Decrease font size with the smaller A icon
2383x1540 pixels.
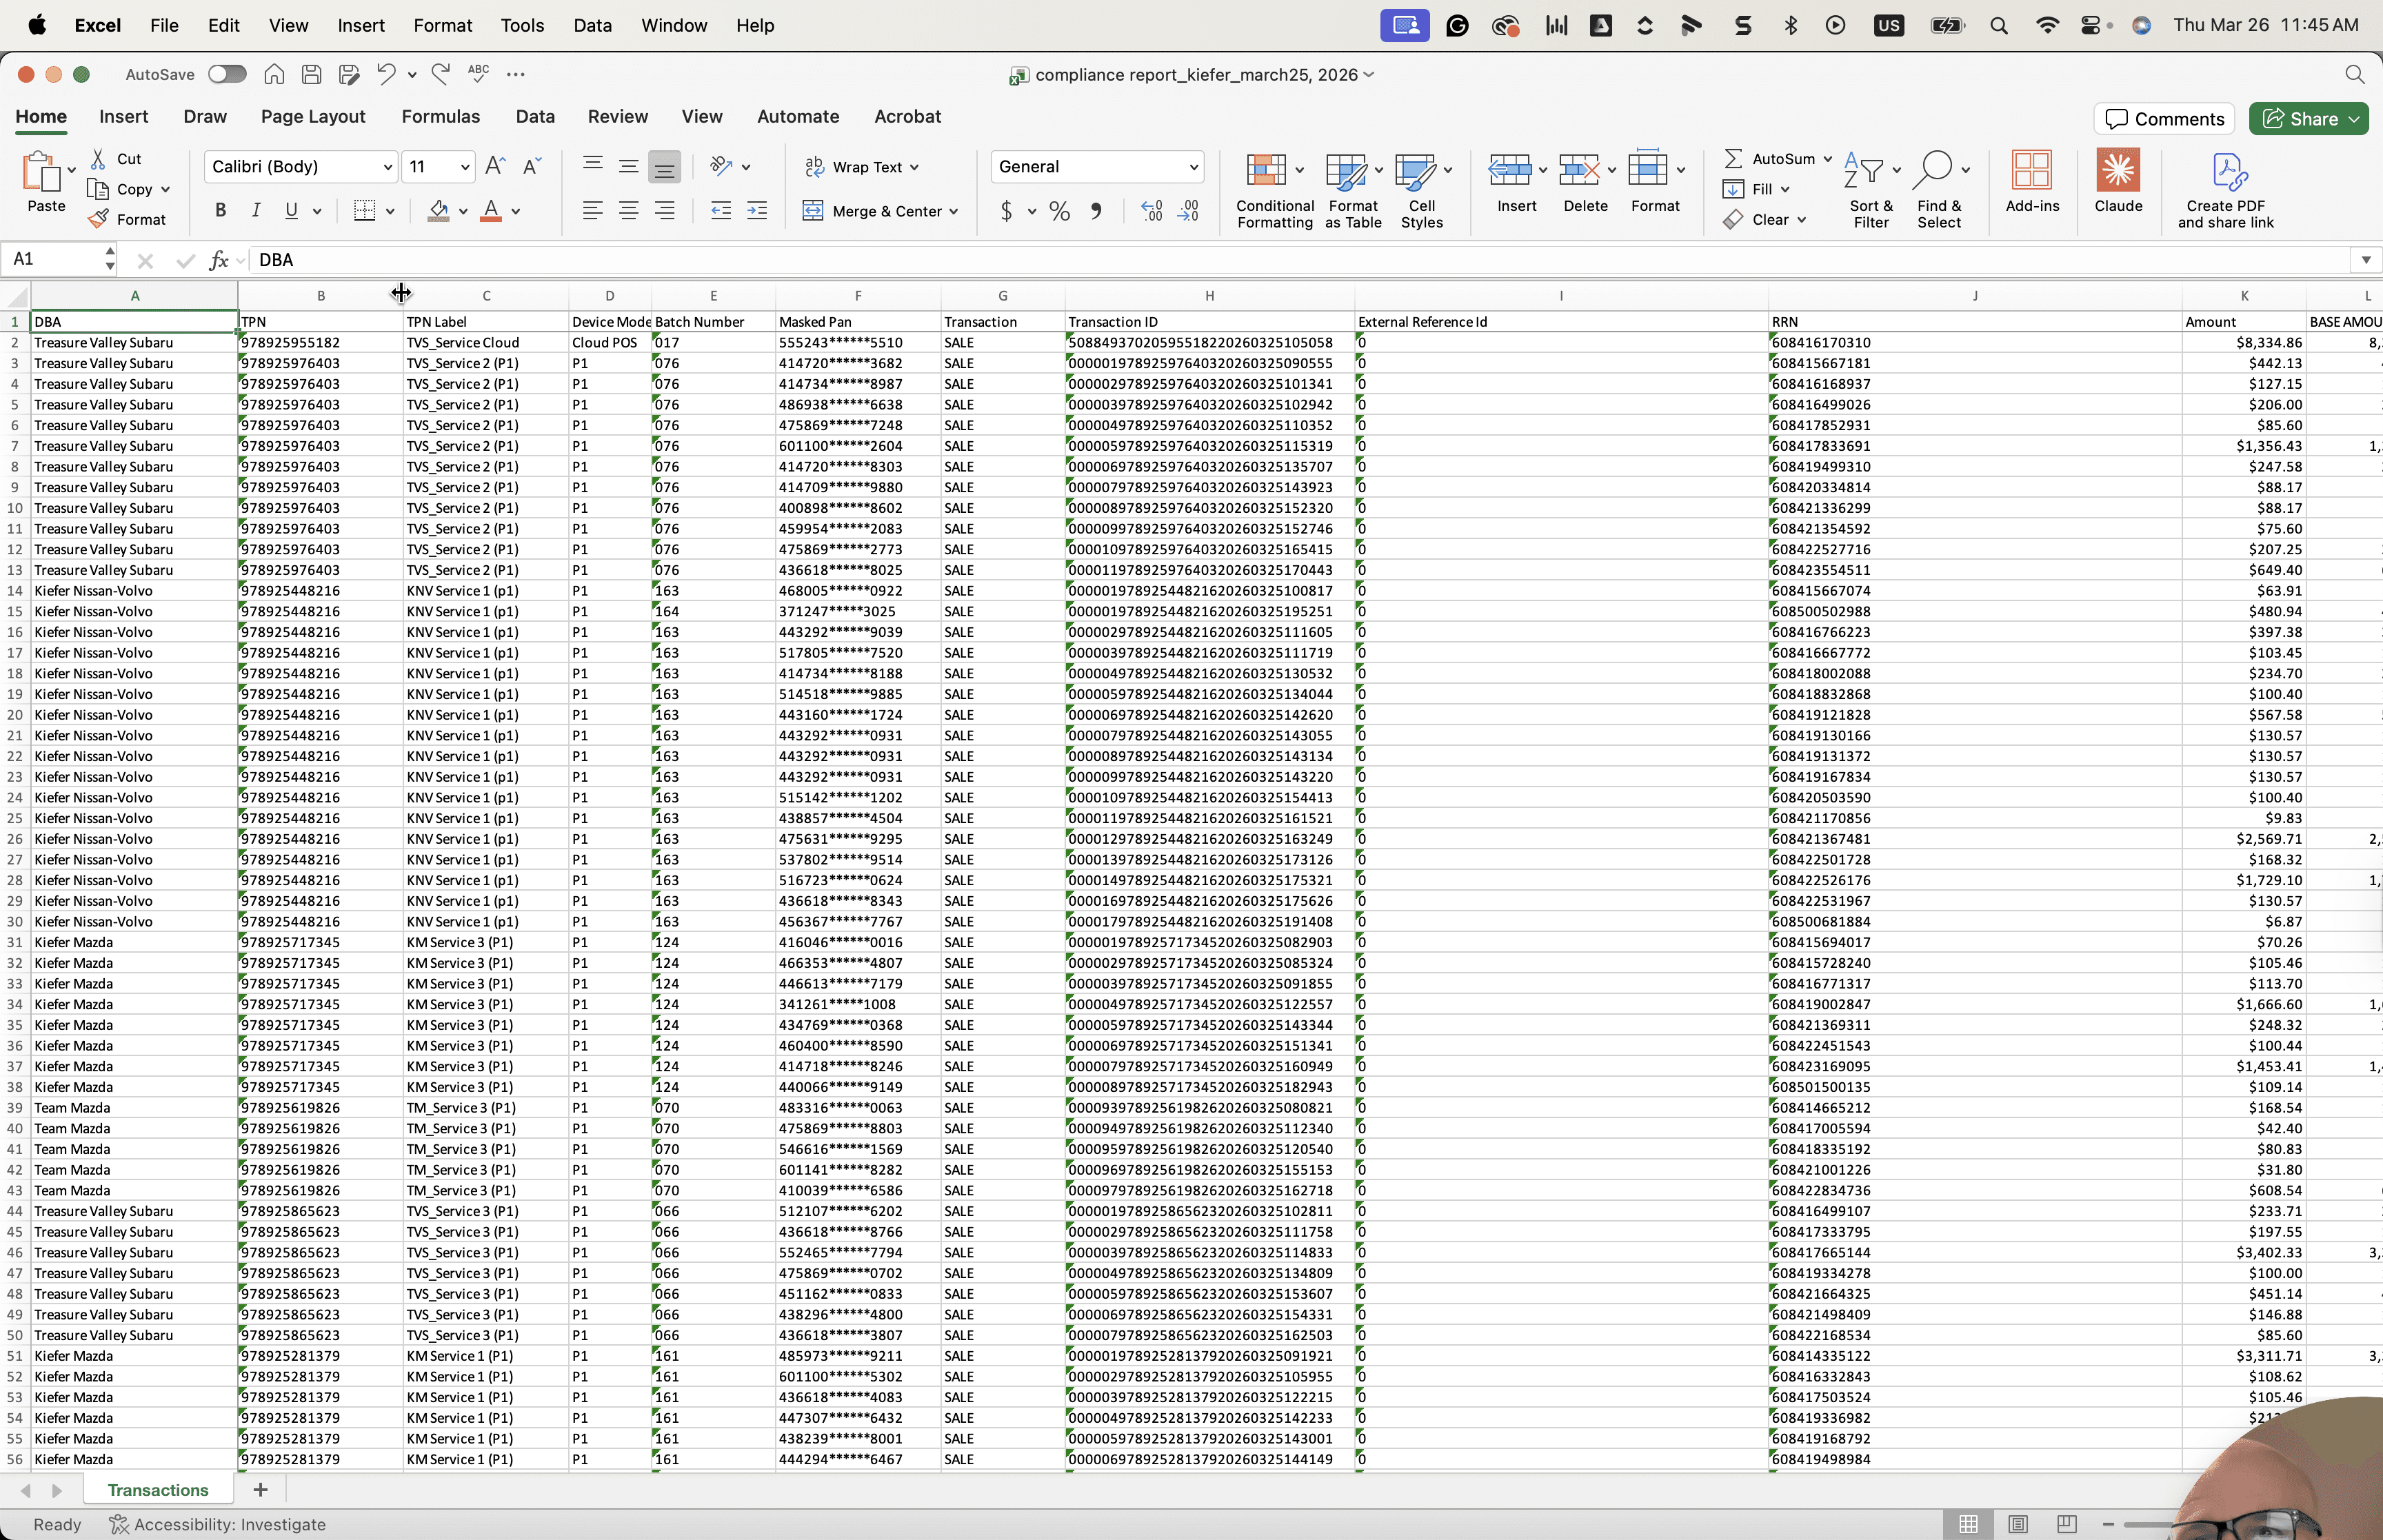[x=532, y=166]
